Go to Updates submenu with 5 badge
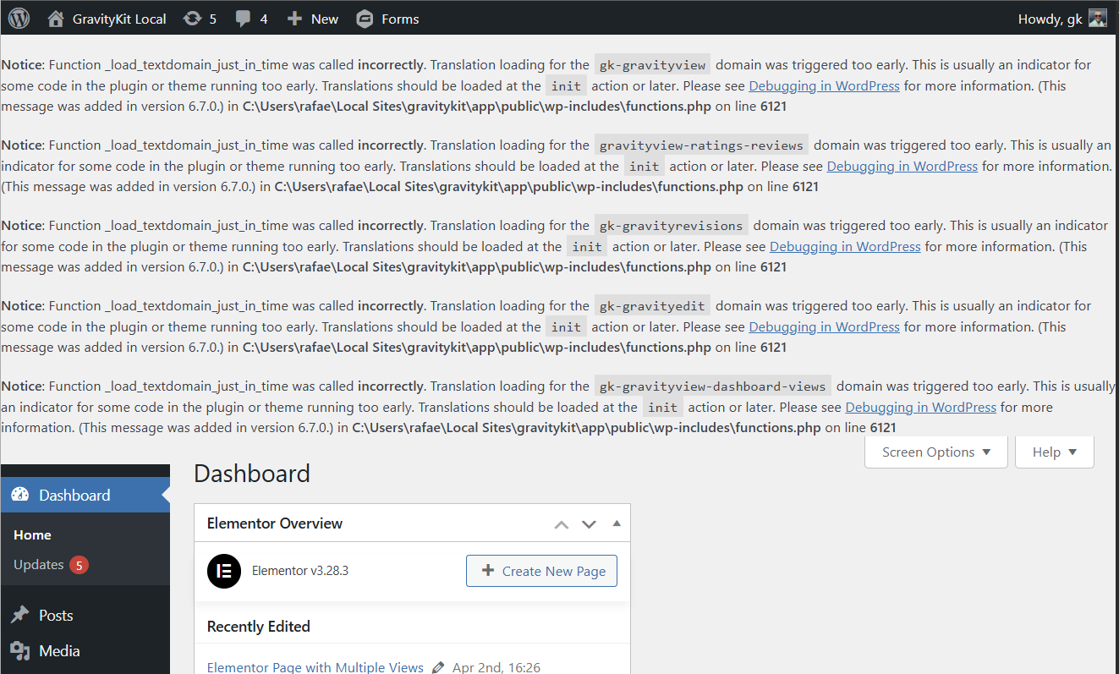The height and width of the screenshot is (674, 1119). pos(39,565)
